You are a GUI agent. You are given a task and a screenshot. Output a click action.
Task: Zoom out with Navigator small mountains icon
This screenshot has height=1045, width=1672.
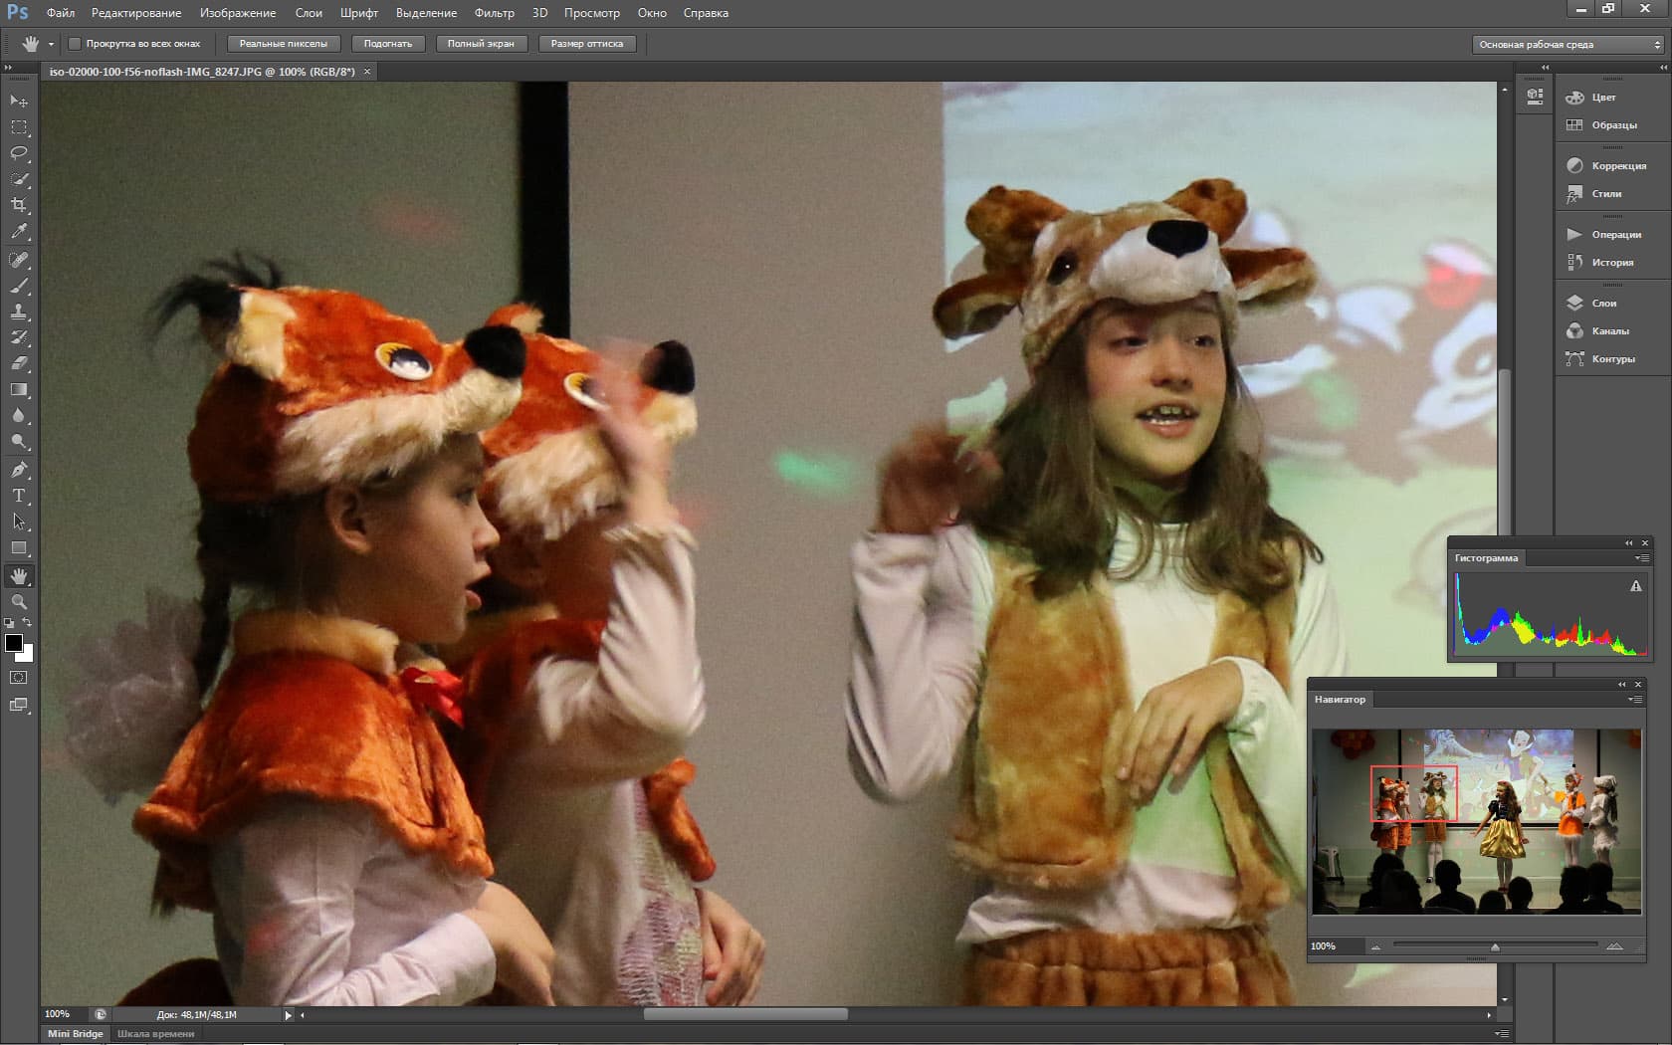[x=1375, y=946]
